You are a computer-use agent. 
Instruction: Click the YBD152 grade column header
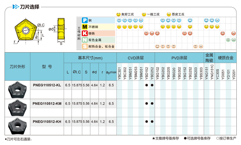147,73
